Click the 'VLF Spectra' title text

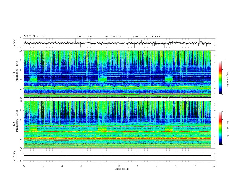(x=34, y=36)
